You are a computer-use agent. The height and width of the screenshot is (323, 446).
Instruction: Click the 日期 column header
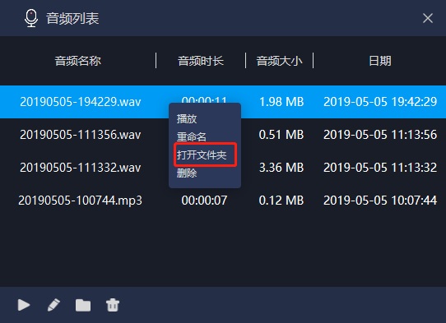[x=379, y=61]
